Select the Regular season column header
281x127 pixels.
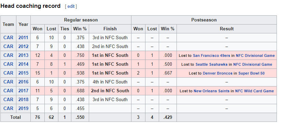[x=81, y=20]
